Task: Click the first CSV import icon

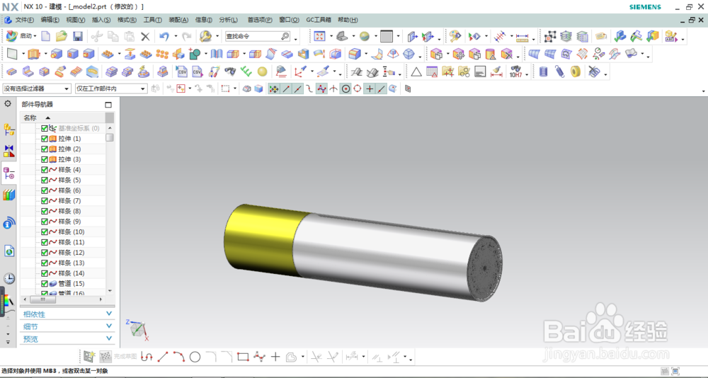Action: pyautogui.click(x=182, y=71)
